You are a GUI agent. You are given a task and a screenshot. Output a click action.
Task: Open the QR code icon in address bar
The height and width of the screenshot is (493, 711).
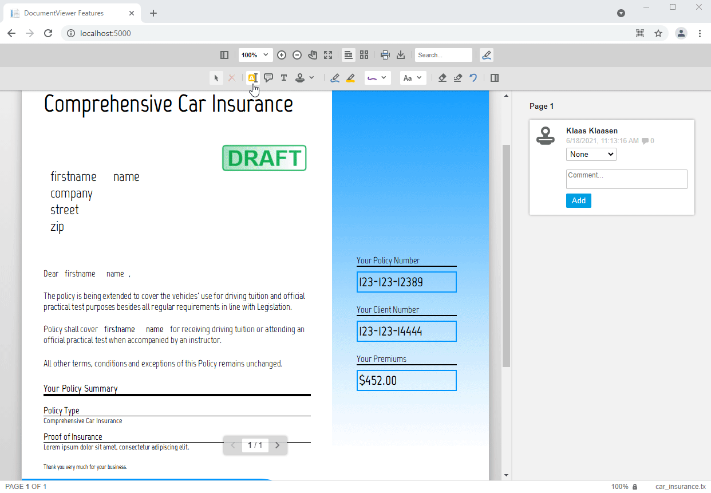(x=640, y=33)
